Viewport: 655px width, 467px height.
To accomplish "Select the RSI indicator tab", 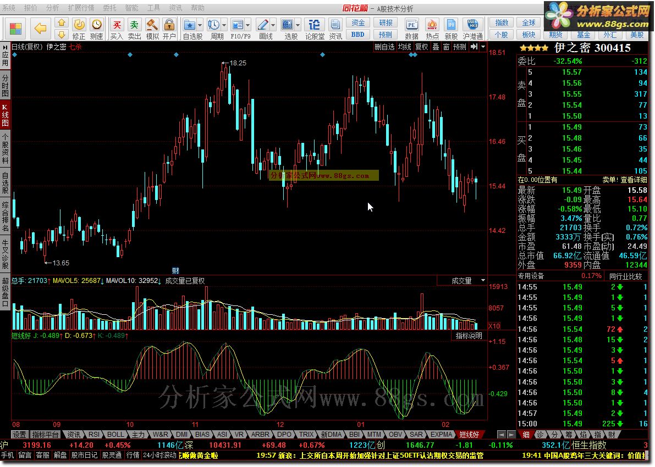I will (x=94, y=435).
